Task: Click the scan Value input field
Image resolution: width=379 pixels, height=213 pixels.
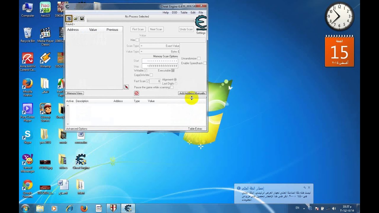Action: 173,40
